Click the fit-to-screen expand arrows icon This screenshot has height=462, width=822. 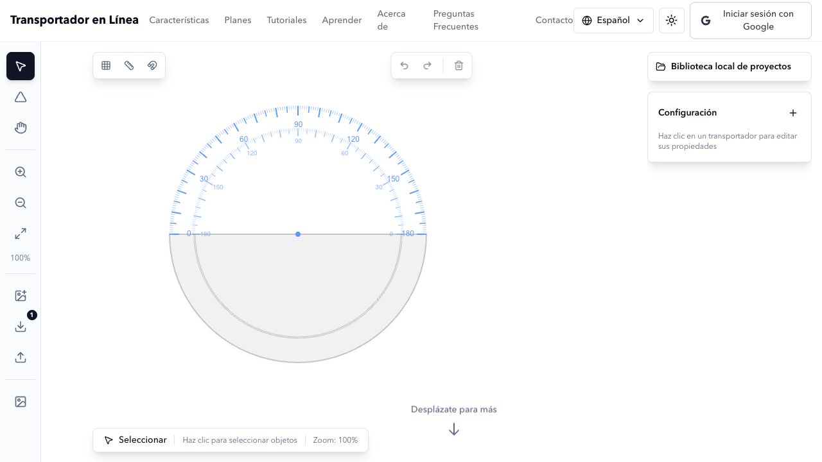tap(21, 234)
